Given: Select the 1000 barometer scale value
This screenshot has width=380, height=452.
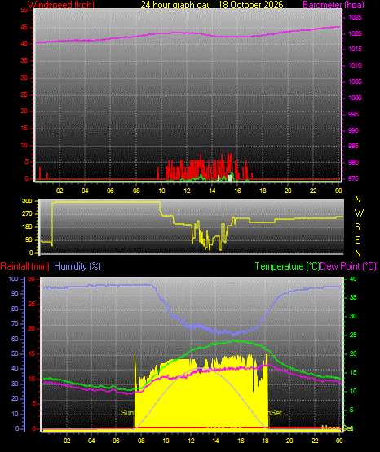Looking at the screenshot, I should (x=355, y=98).
